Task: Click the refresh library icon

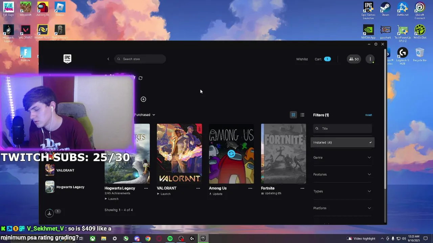Action: point(140,78)
